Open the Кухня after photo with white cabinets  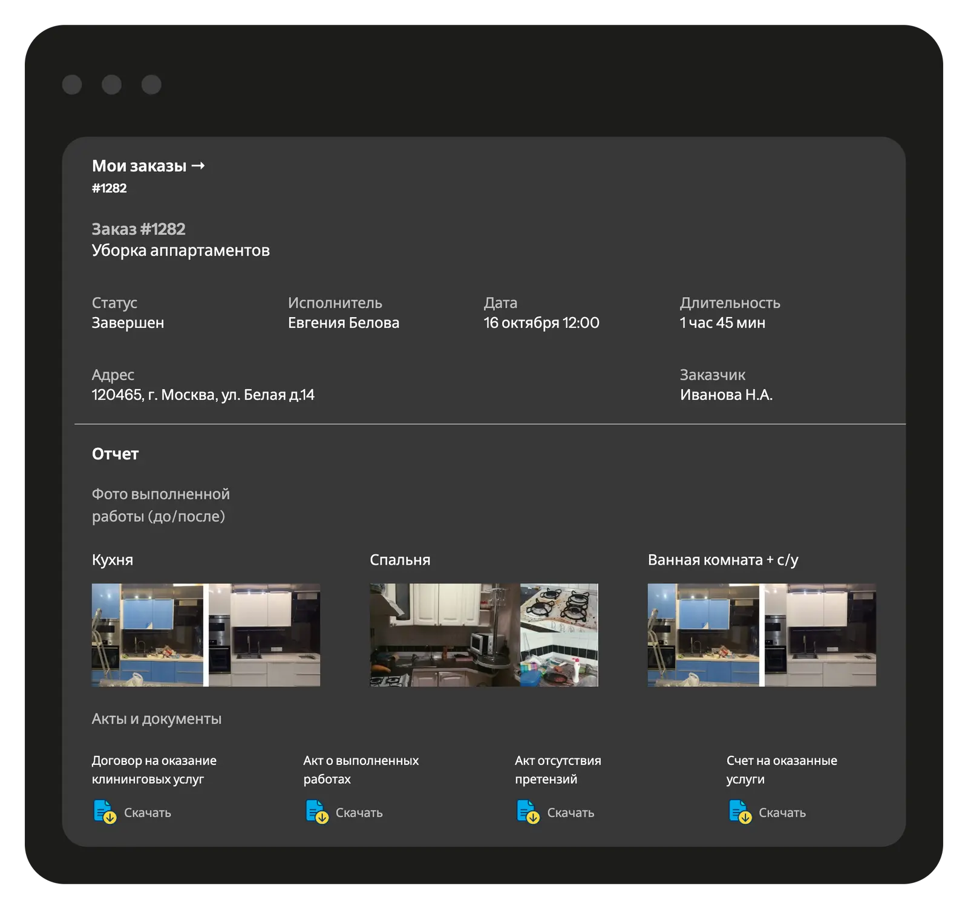click(264, 635)
